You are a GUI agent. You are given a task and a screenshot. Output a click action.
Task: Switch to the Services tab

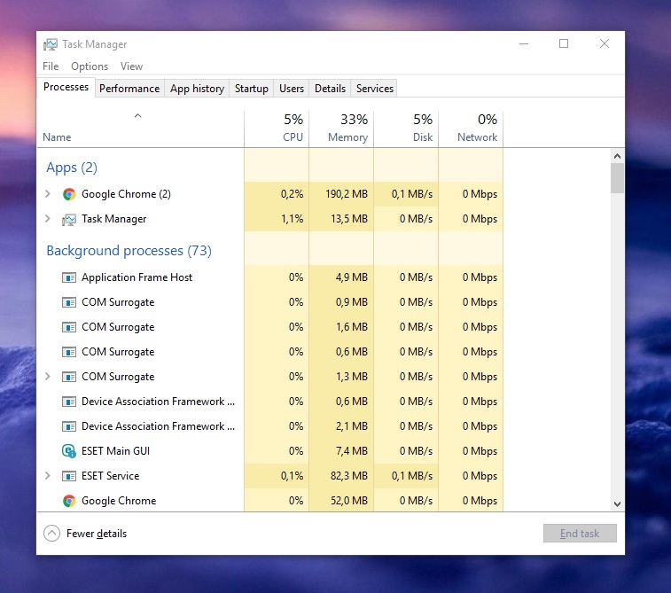click(x=374, y=89)
